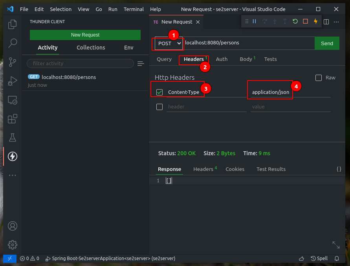Open the Accounts icon
The height and width of the screenshot is (266, 350).
click(x=13, y=226)
